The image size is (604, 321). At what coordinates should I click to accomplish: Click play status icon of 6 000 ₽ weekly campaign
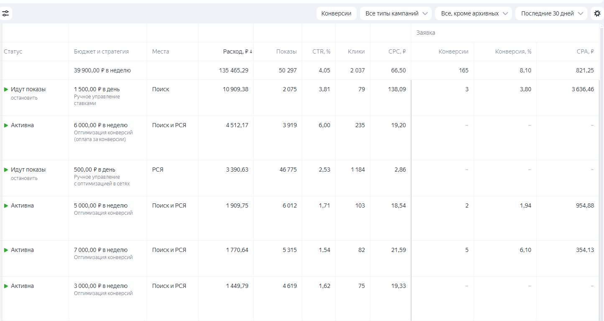click(6, 125)
